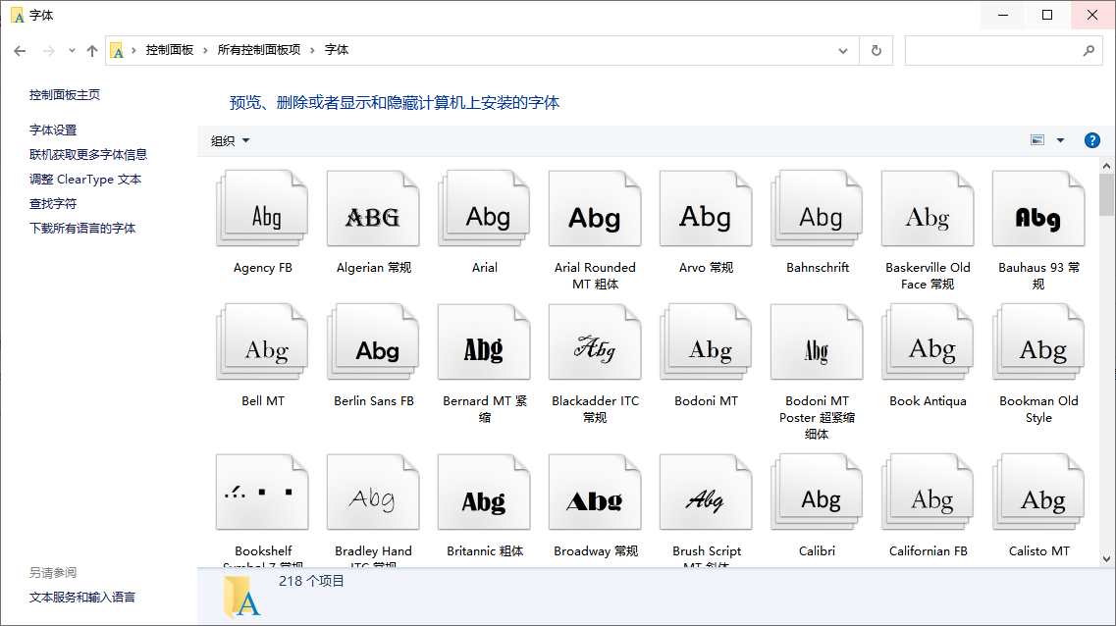Select the Broadway font icon
1116x626 pixels.
coord(595,493)
